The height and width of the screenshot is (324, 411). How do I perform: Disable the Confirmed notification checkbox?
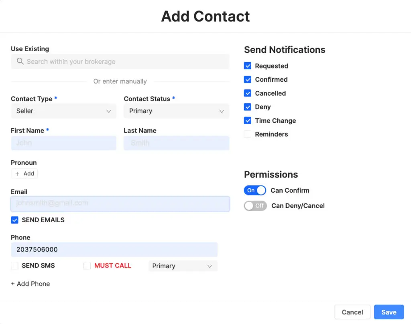tap(248, 80)
